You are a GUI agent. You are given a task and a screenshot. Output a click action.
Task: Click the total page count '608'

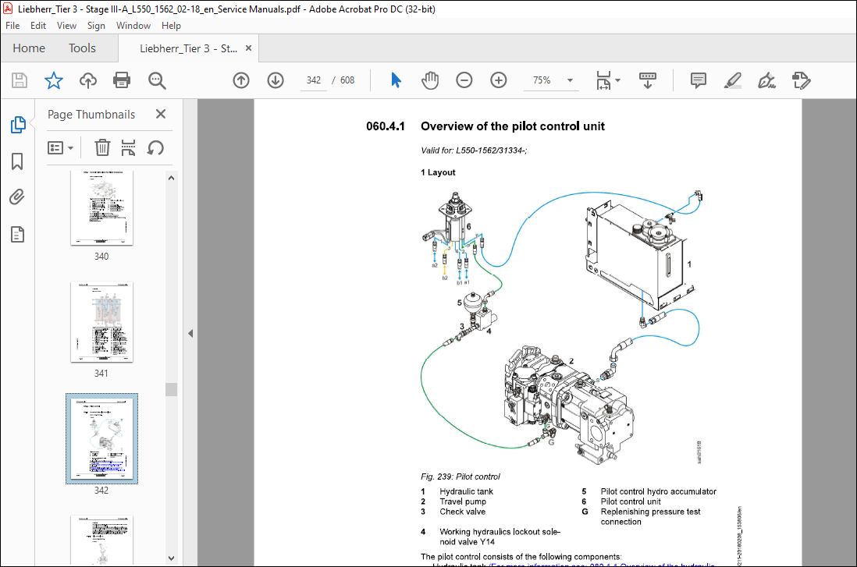[347, 80]
